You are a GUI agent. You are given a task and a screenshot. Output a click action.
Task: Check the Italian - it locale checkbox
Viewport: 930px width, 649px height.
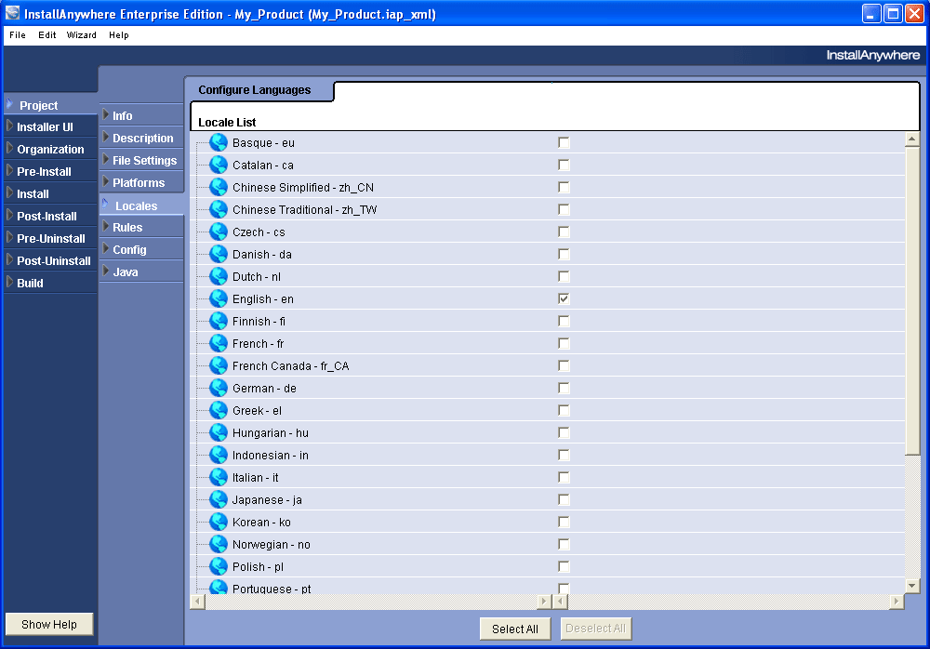click(563, 477)
